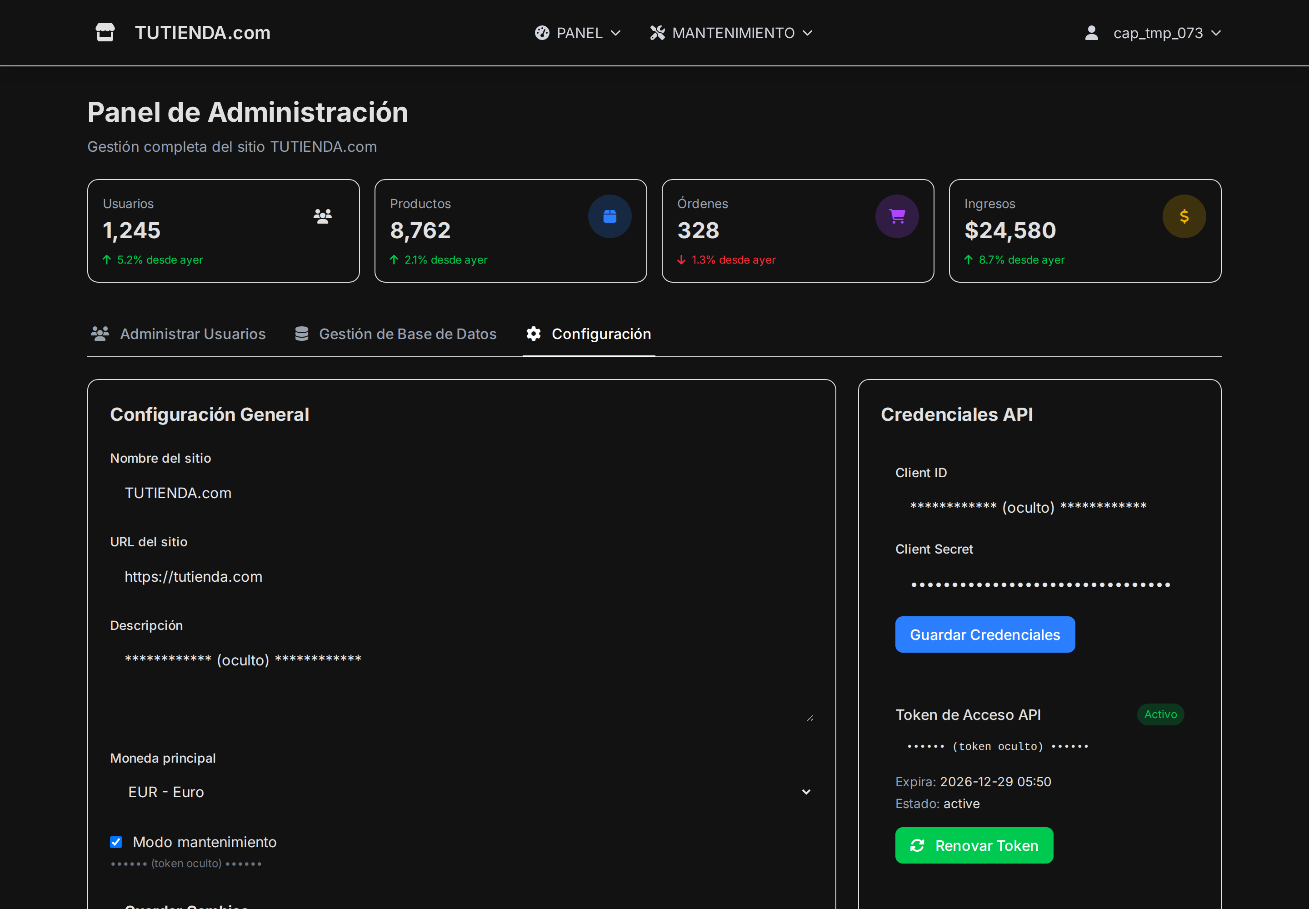Expand the cap_tmp_073 user menu
Image resolution: width=1309 pixels, height=909 pixels.
pyautogui.click(x=1152, y=33)
